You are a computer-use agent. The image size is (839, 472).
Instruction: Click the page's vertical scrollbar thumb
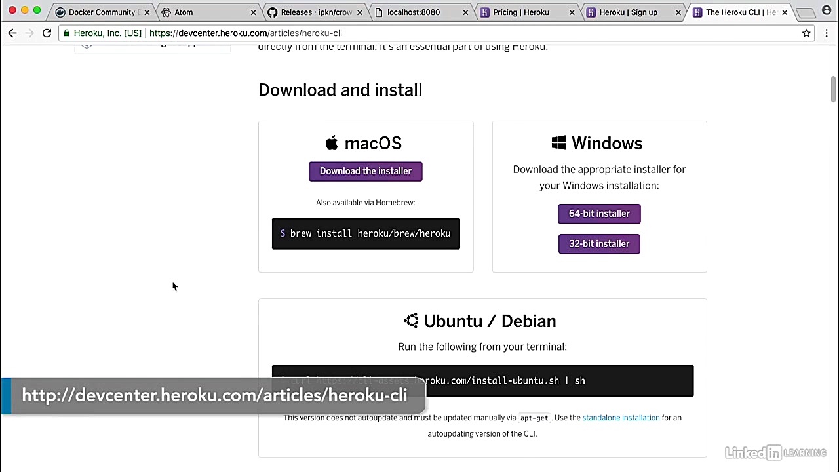pyautogui.click(x=833, y=89)
